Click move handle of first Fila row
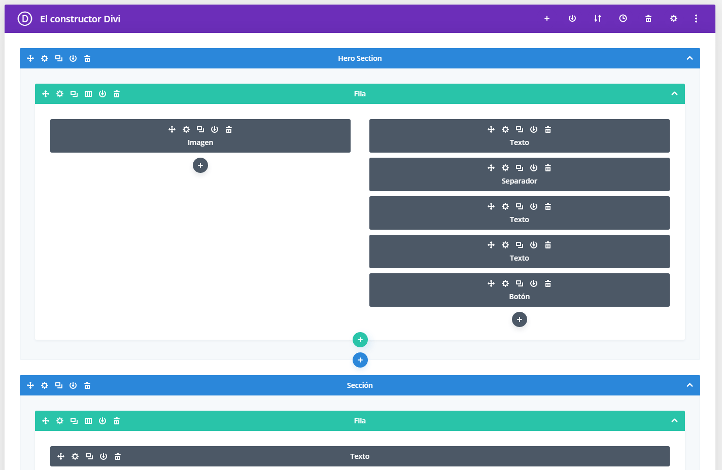This screenshot has height=470, width=722. 46,94
